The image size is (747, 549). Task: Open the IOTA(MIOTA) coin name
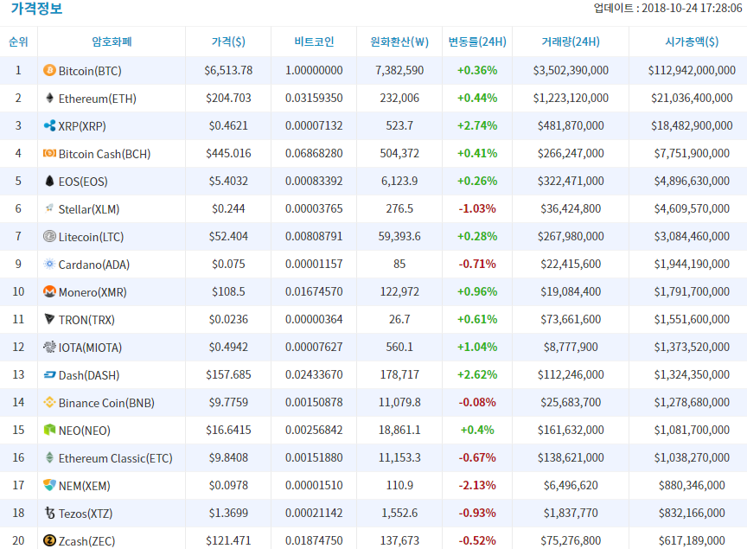[90, 348]
